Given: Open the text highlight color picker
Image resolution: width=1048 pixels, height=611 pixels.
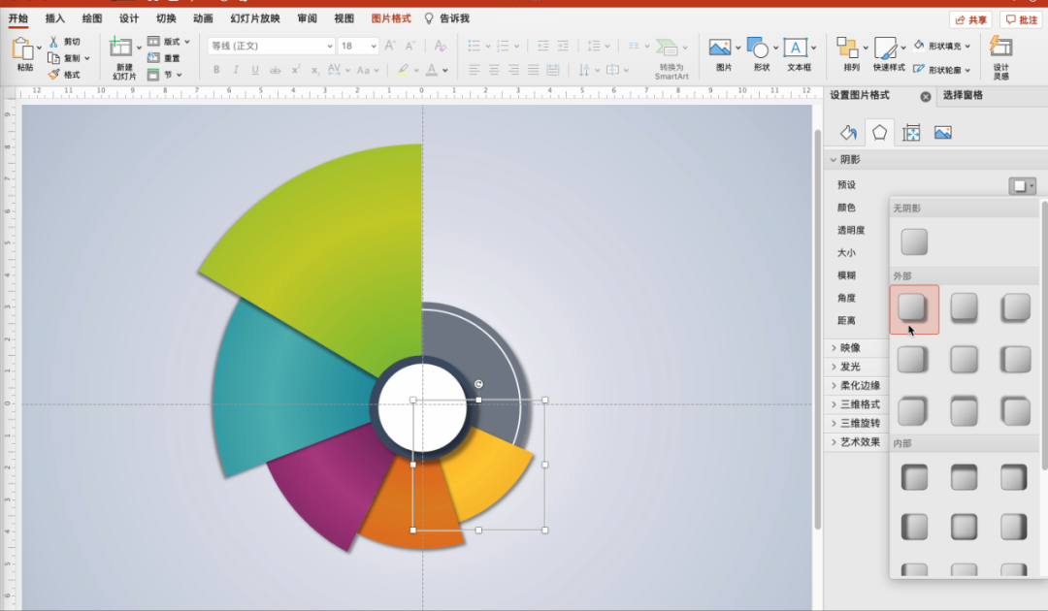Looking at the screenshot, I should point(403,70).
